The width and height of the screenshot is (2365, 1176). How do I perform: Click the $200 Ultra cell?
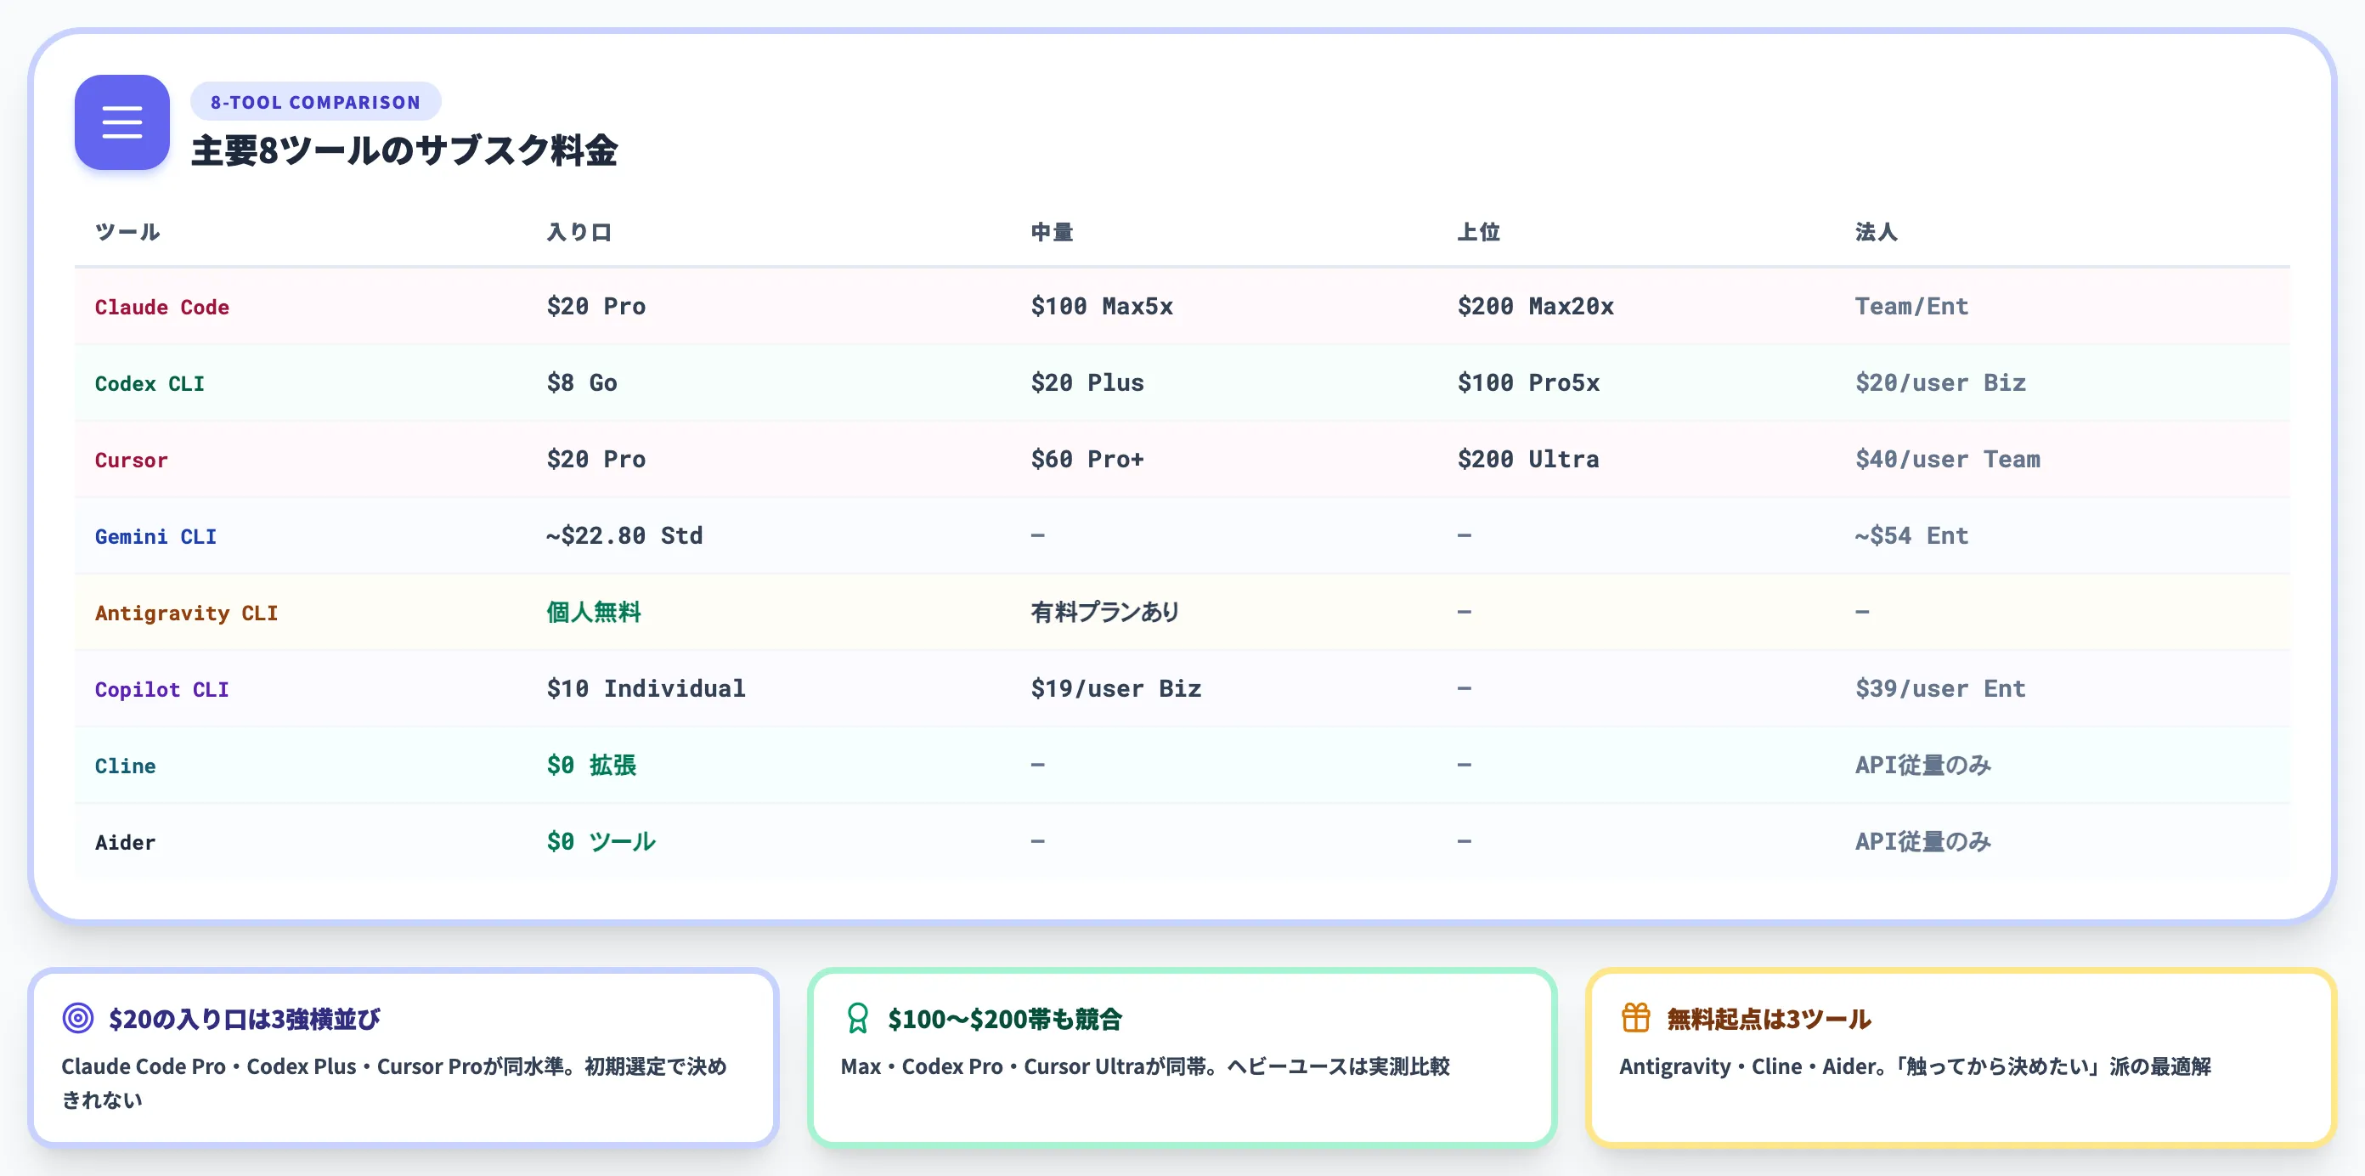(1528, 459)
